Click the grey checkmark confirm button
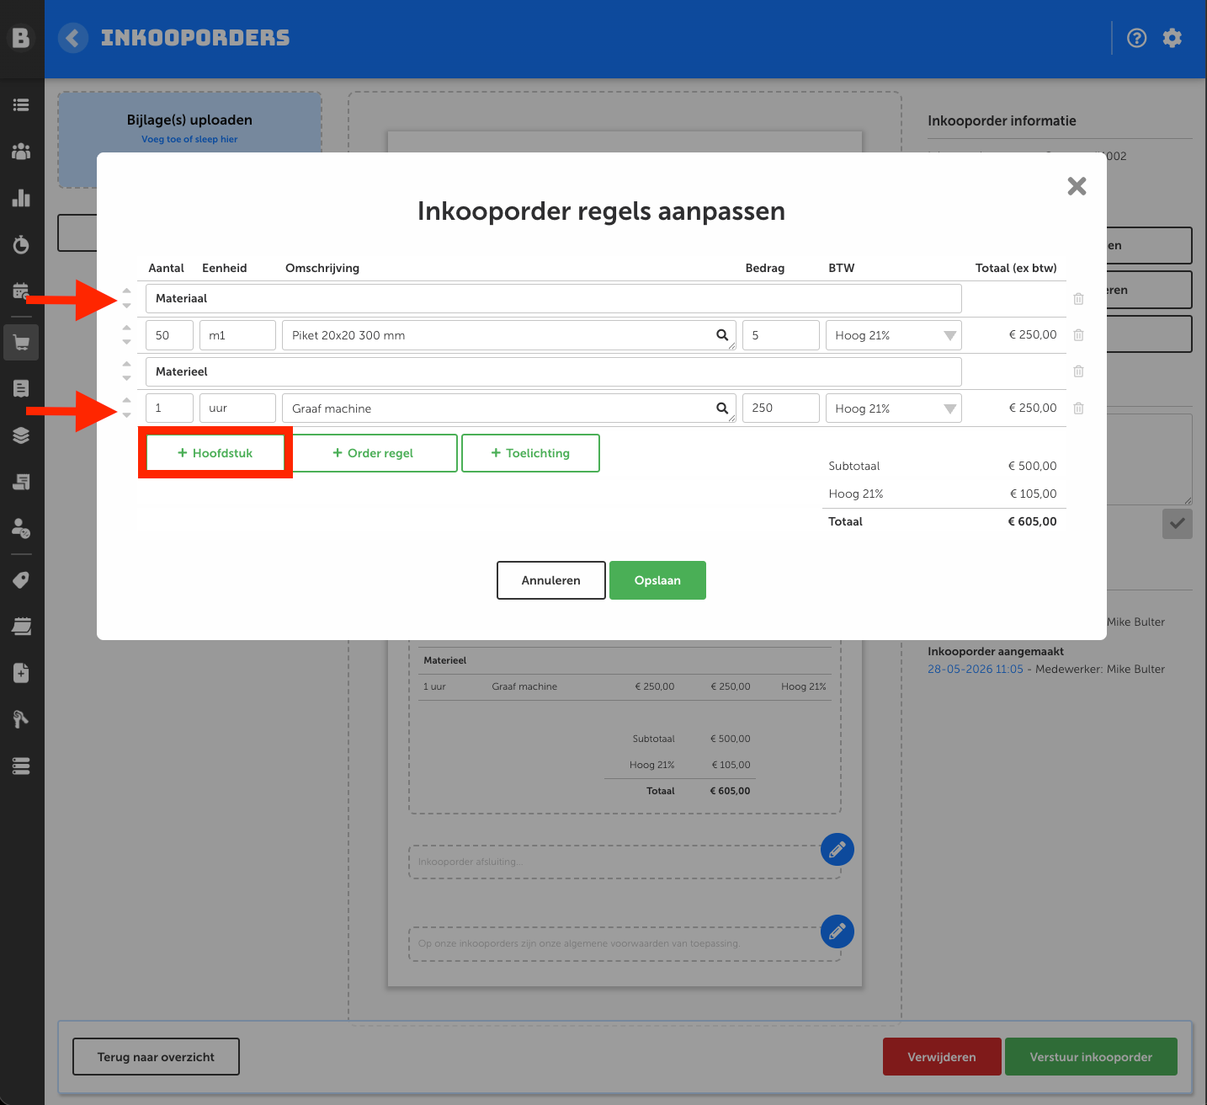 click(1177, 524)
